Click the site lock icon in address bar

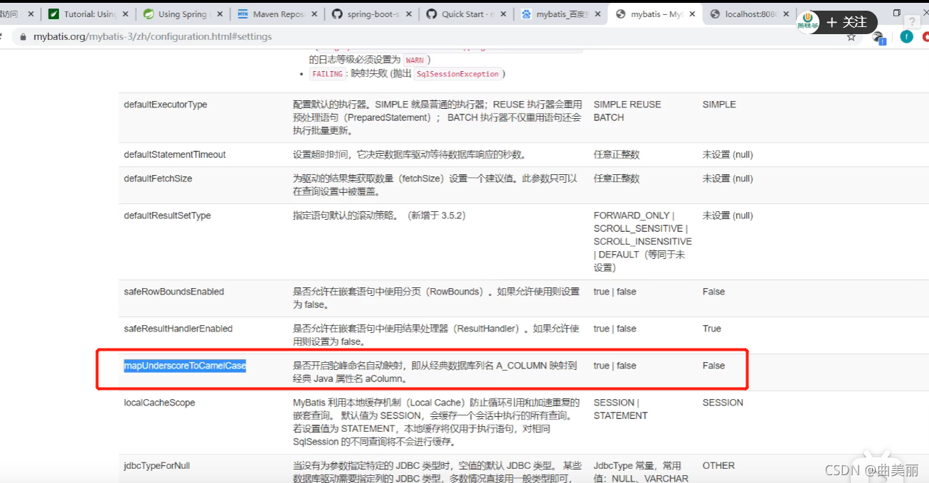coord(24,36)
